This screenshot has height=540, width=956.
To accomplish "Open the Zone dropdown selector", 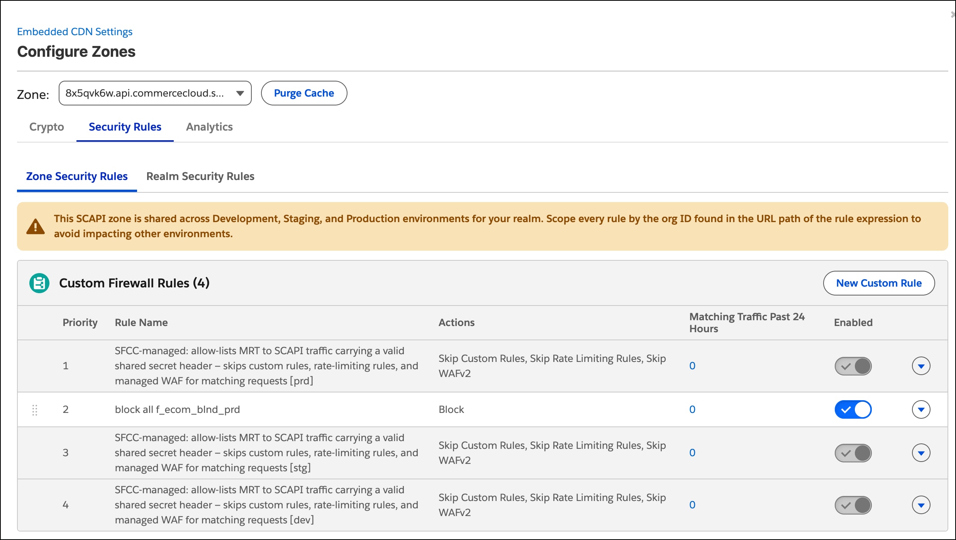I will point(155,93).
